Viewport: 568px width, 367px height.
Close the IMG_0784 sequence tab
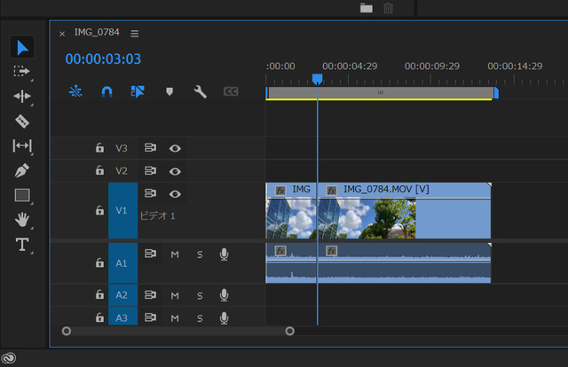coord(62,34)
